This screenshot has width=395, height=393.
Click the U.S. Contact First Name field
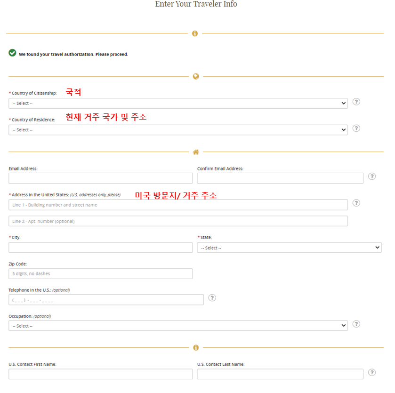click(x=100, y=374)
